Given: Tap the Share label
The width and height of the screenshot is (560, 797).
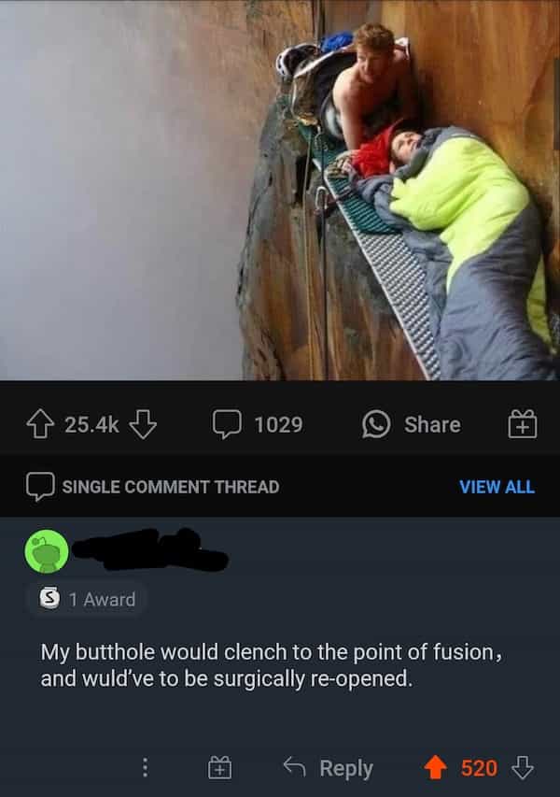Looking at the screenshot, I should [x=432, y=424].
